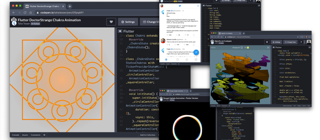This screenshot has height=140, width=320.
Task: Like Mariano Zorrilla's tweet with 495 likes
Action: pos(184,44)
